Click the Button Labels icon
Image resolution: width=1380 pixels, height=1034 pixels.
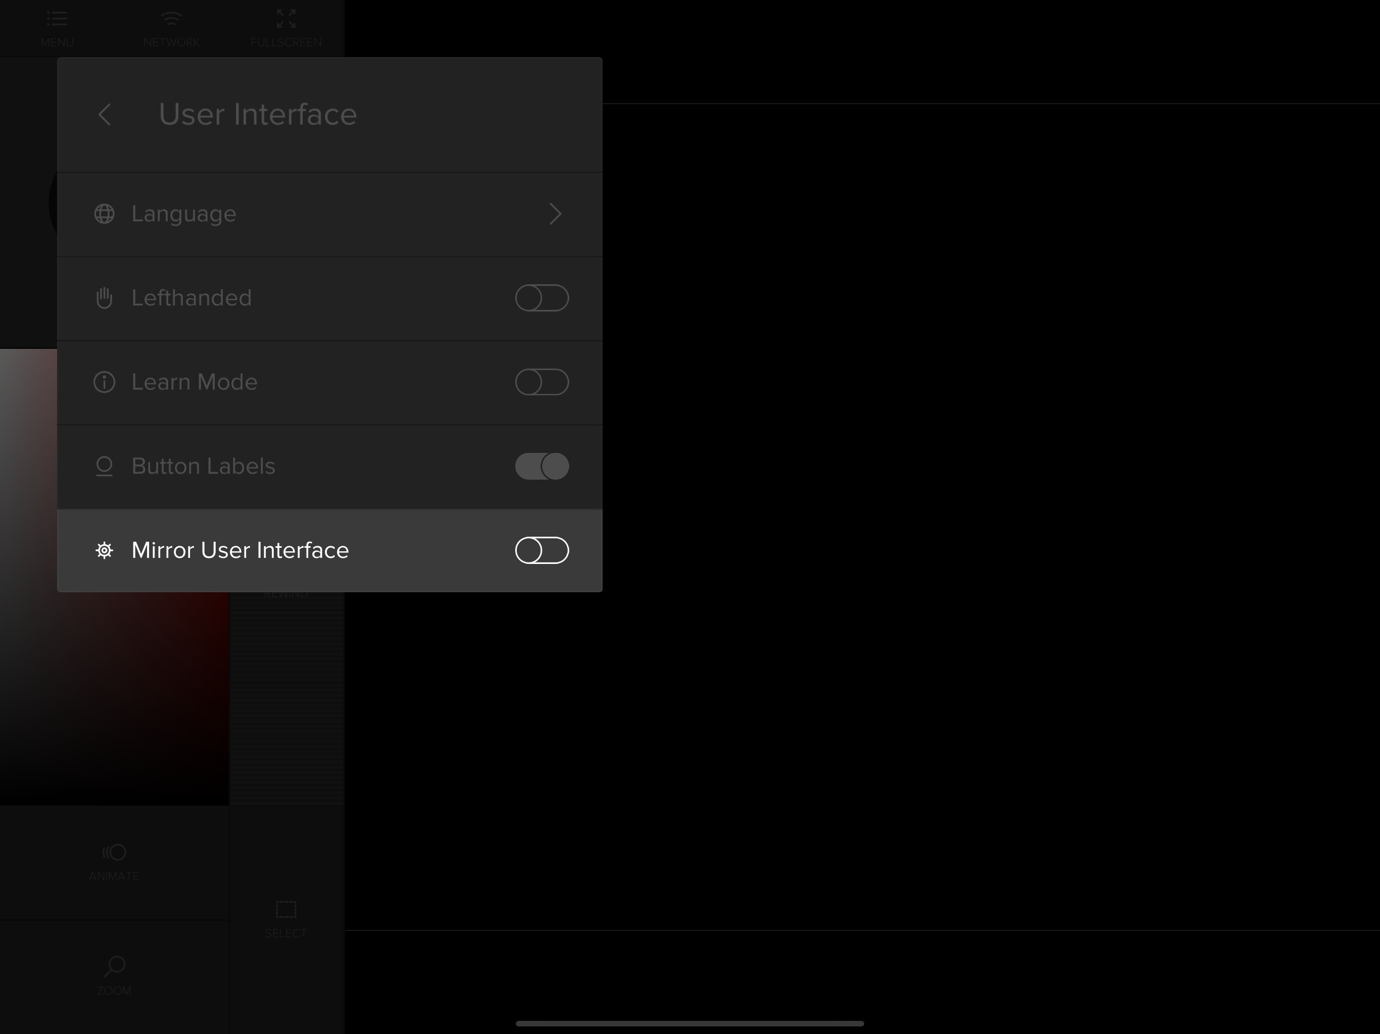click(x=104, y=467)
